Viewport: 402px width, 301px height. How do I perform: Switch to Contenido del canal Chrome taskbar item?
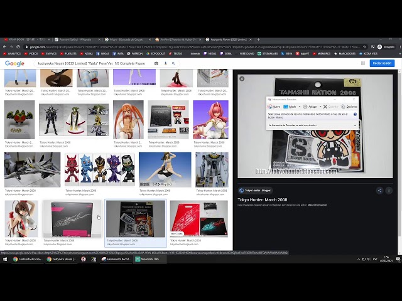(x=28, y=259)
